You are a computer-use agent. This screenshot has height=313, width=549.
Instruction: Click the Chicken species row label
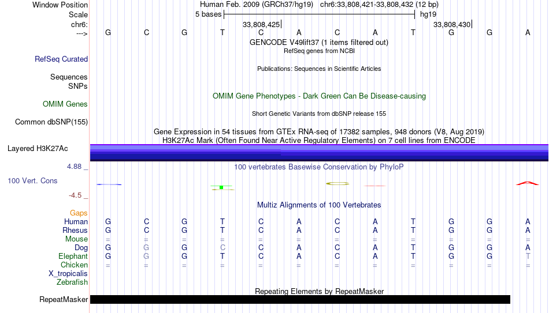(74, 265)
